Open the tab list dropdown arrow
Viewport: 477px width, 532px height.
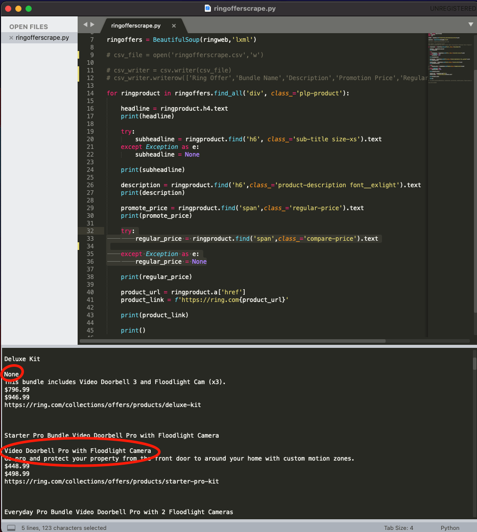(x=471, y=24)
